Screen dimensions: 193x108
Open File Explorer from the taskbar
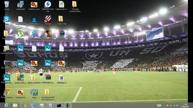(x=15, y=105)
